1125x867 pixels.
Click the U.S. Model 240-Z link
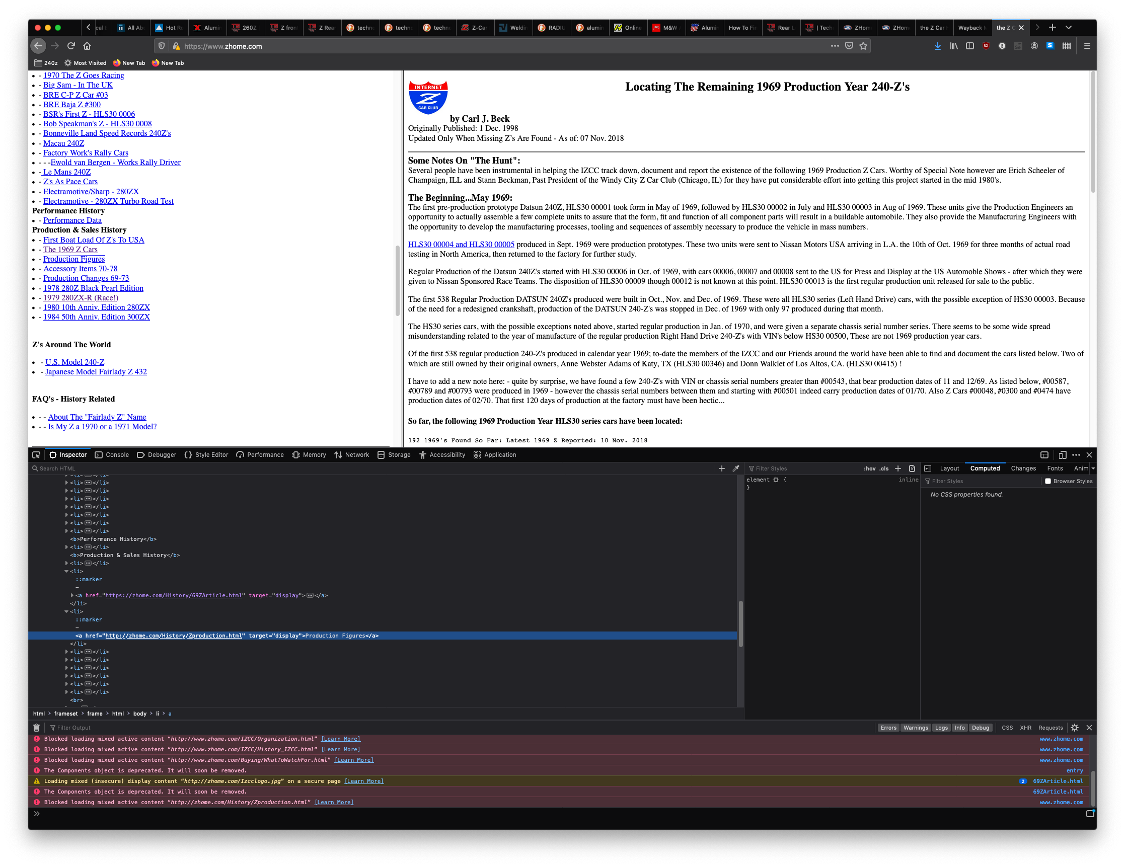click(x=74, y=362)
